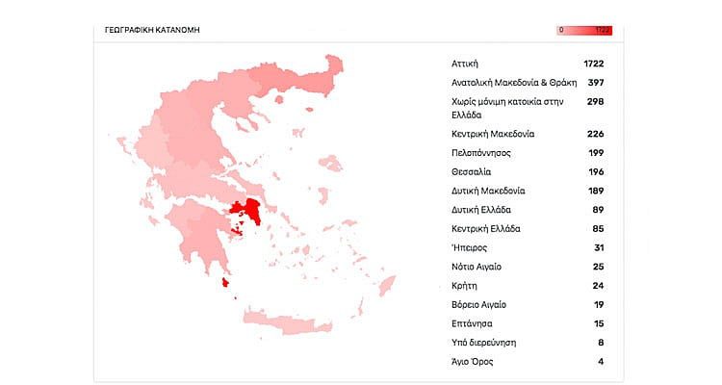Click the Υπό διερεύνηση entry
This screenshot has height=385, width=722.
[x=527, y=342]
